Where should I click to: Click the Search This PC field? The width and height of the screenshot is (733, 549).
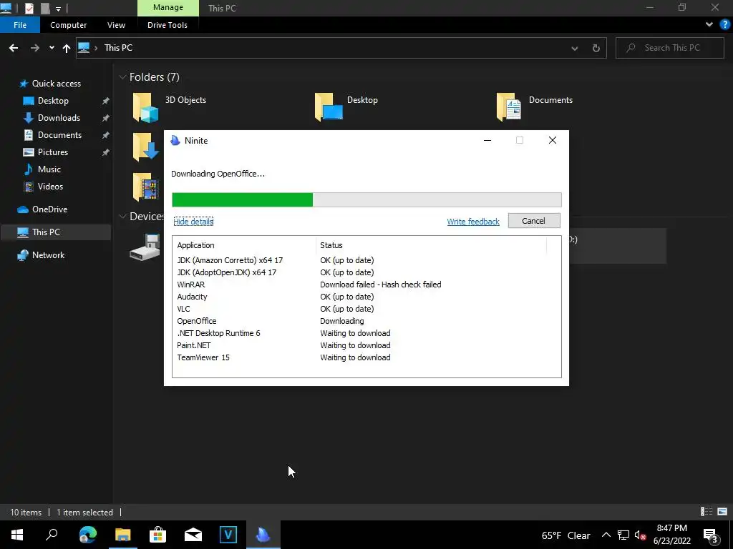pos(670,48)
